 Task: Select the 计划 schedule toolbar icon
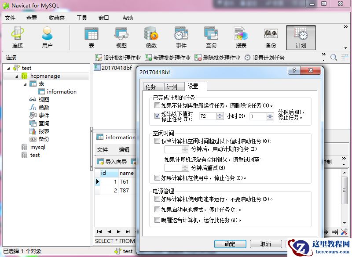(301, 37)
